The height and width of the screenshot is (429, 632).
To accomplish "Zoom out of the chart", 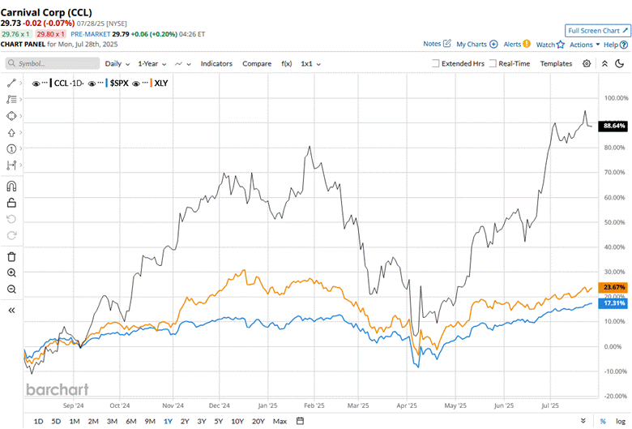I will click(x=11, y=289).
